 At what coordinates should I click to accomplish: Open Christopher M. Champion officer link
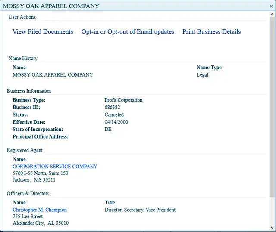(x=40, y=210)
